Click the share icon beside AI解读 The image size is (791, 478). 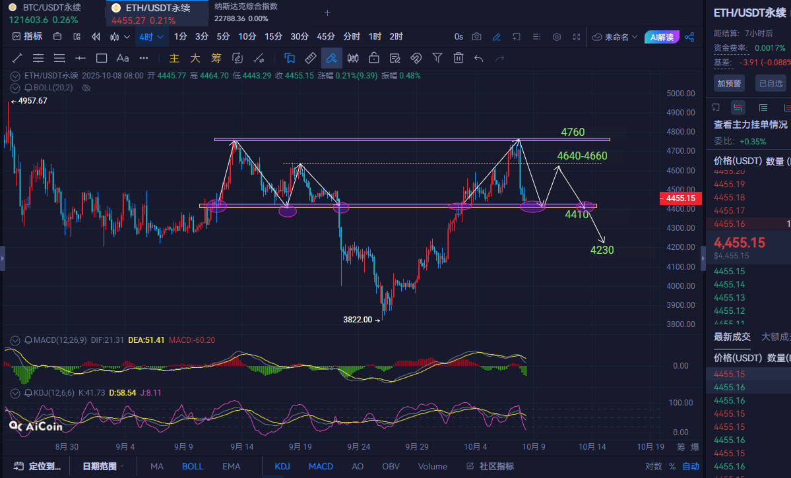689,37
